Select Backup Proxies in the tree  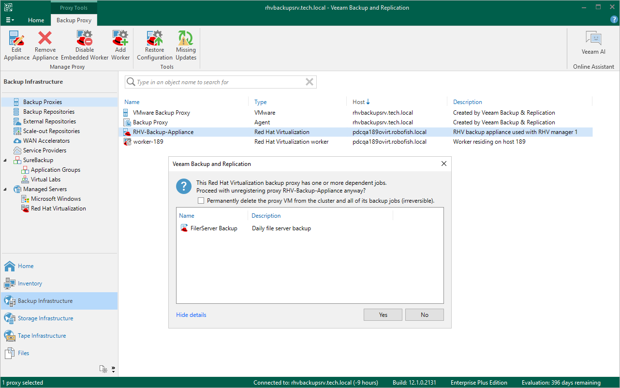pyautogui.click(x=43, y=102)
